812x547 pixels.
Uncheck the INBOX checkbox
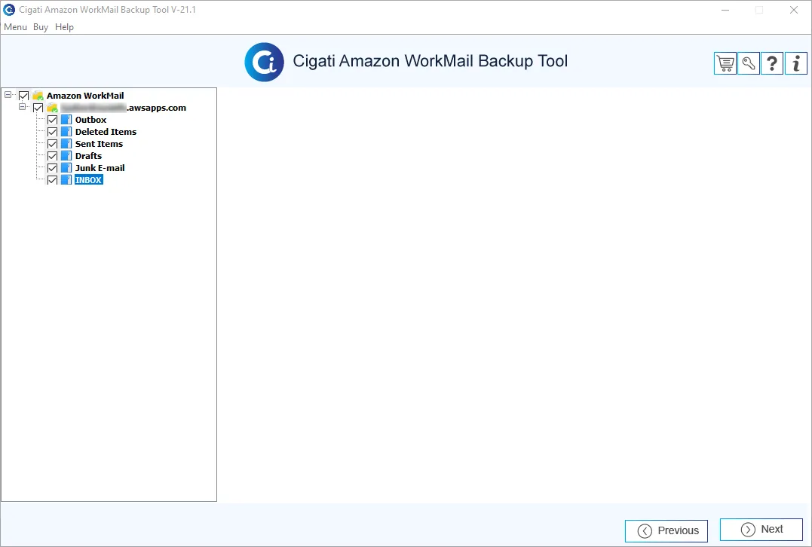coord(52,179)
